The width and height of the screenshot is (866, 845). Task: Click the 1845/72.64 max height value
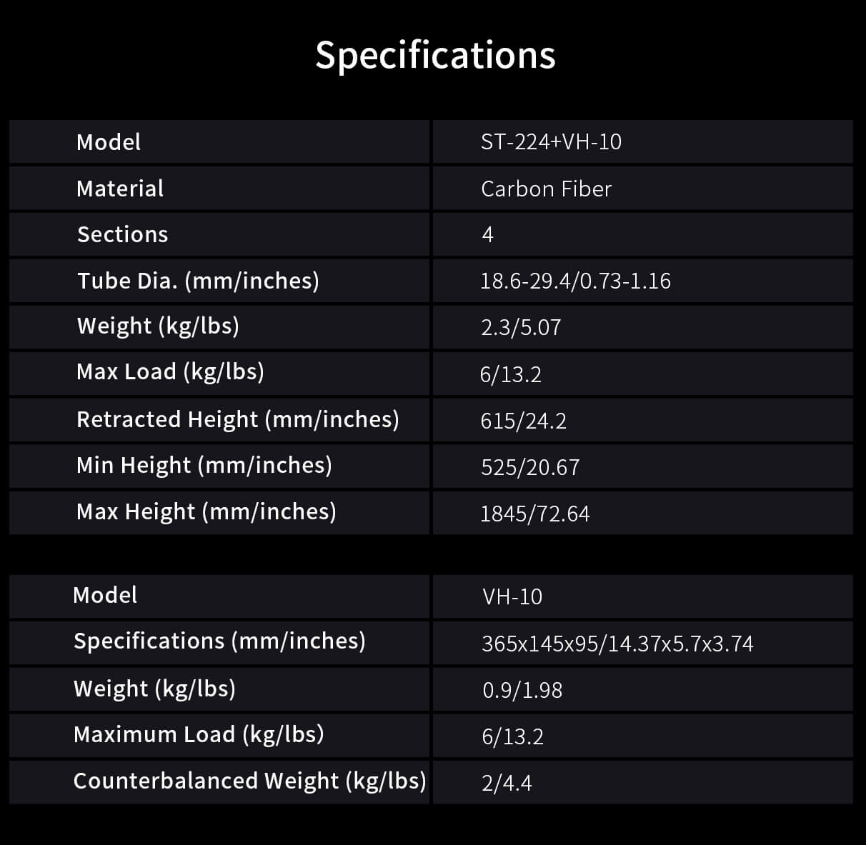tap(534, 514)
